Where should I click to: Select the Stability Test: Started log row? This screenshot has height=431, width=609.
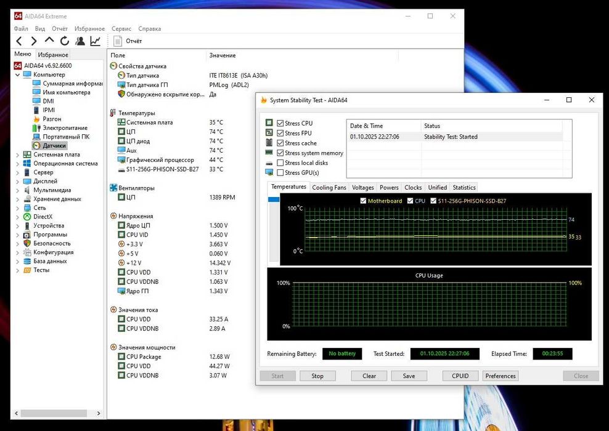pos(456,137)
